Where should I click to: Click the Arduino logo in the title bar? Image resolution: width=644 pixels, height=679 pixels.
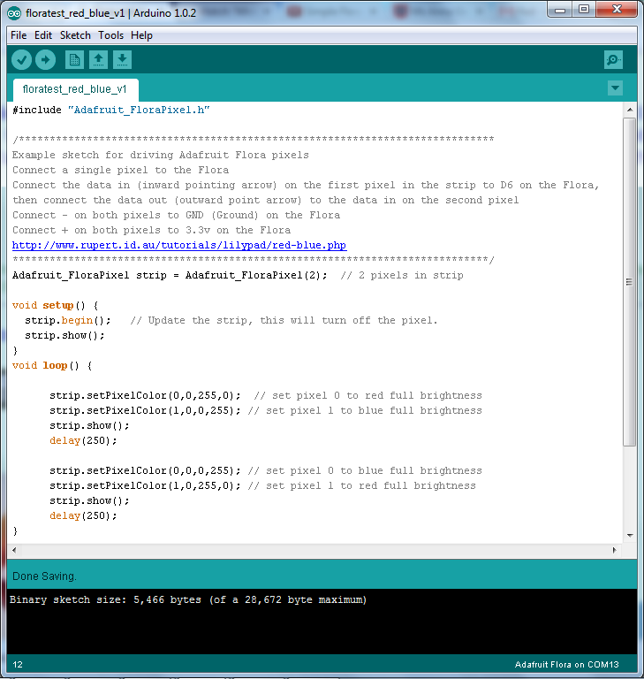[14, 13]
